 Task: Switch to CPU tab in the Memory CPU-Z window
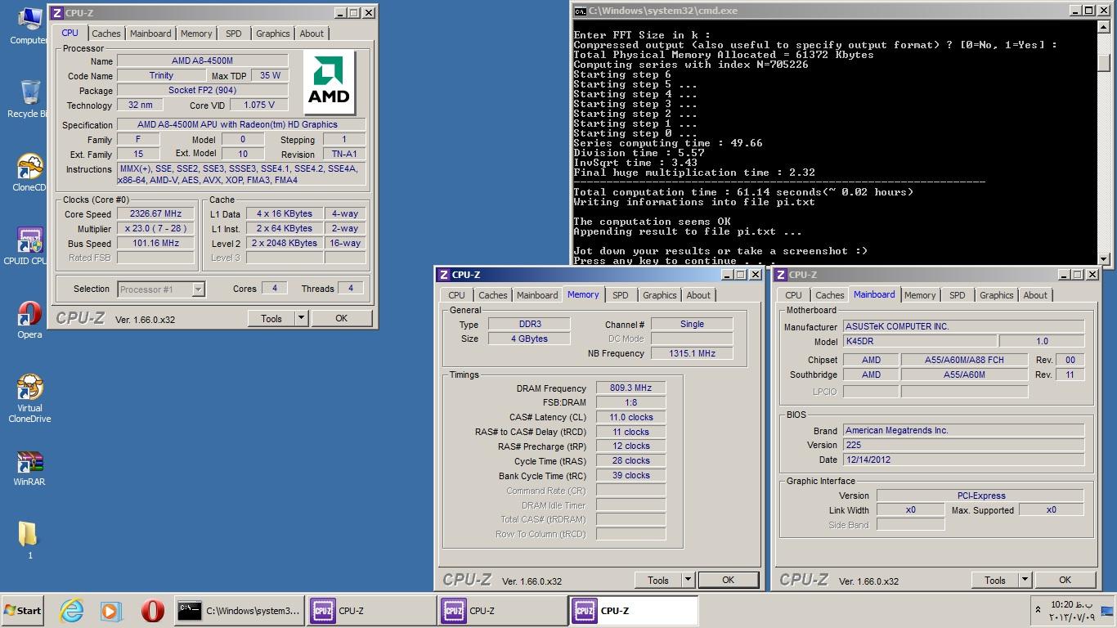point(456,295)
